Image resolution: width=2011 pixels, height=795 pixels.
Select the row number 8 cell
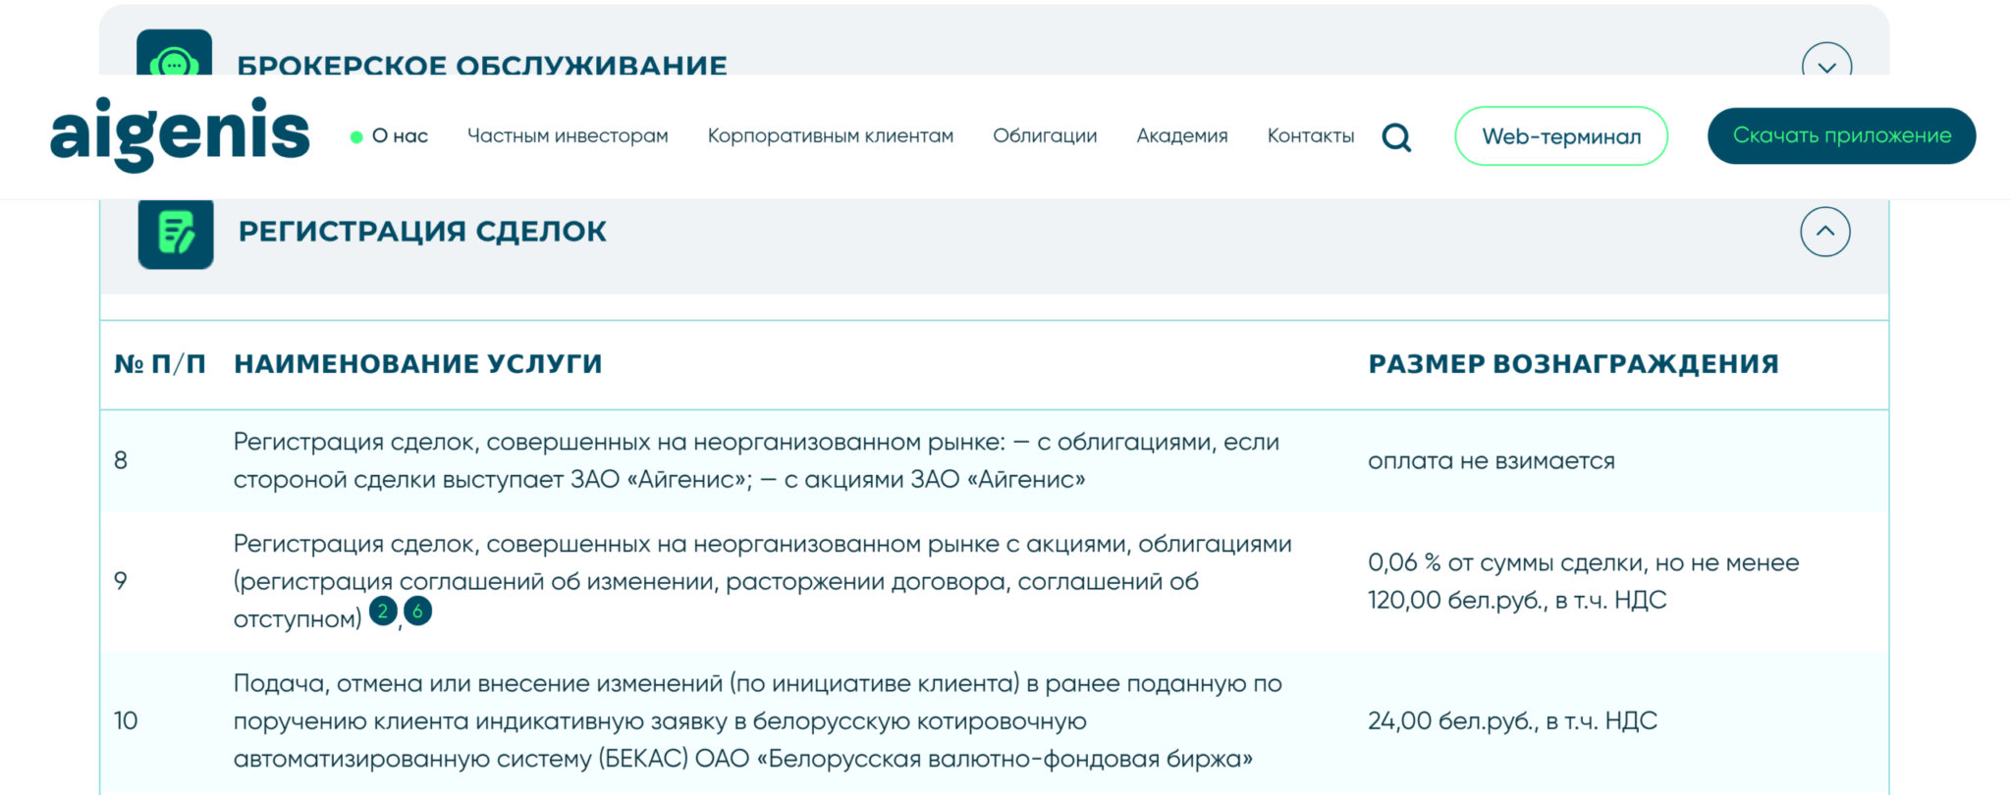(121, 460)
